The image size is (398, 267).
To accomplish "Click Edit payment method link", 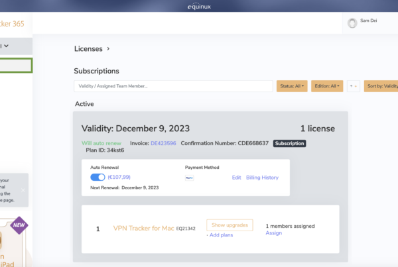I will click(x=236, y=178).
